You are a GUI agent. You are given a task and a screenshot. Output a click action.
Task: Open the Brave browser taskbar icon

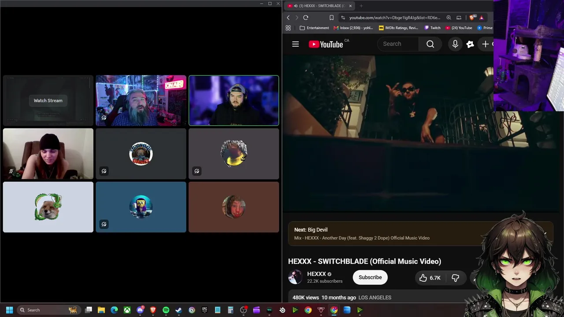point(153,310)
